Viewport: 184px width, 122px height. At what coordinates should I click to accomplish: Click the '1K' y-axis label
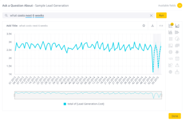(x=10, y=74)
